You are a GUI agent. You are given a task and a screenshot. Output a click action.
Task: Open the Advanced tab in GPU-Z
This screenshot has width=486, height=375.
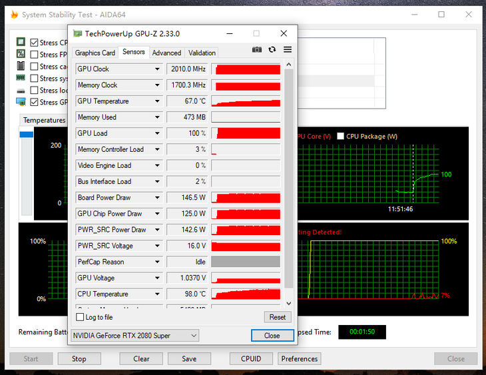[x=166, y=53]
